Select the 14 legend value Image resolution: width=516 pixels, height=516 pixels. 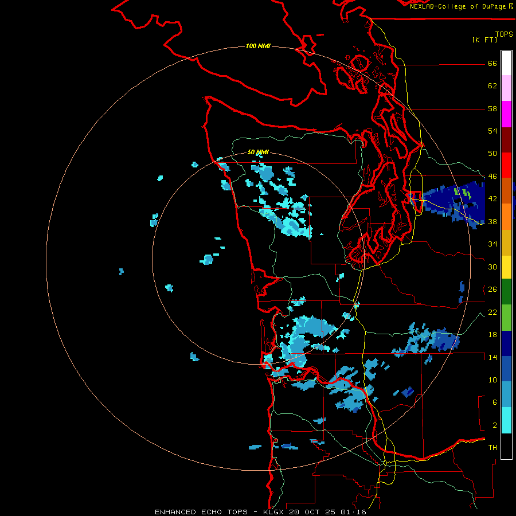(x=492, y=357)
